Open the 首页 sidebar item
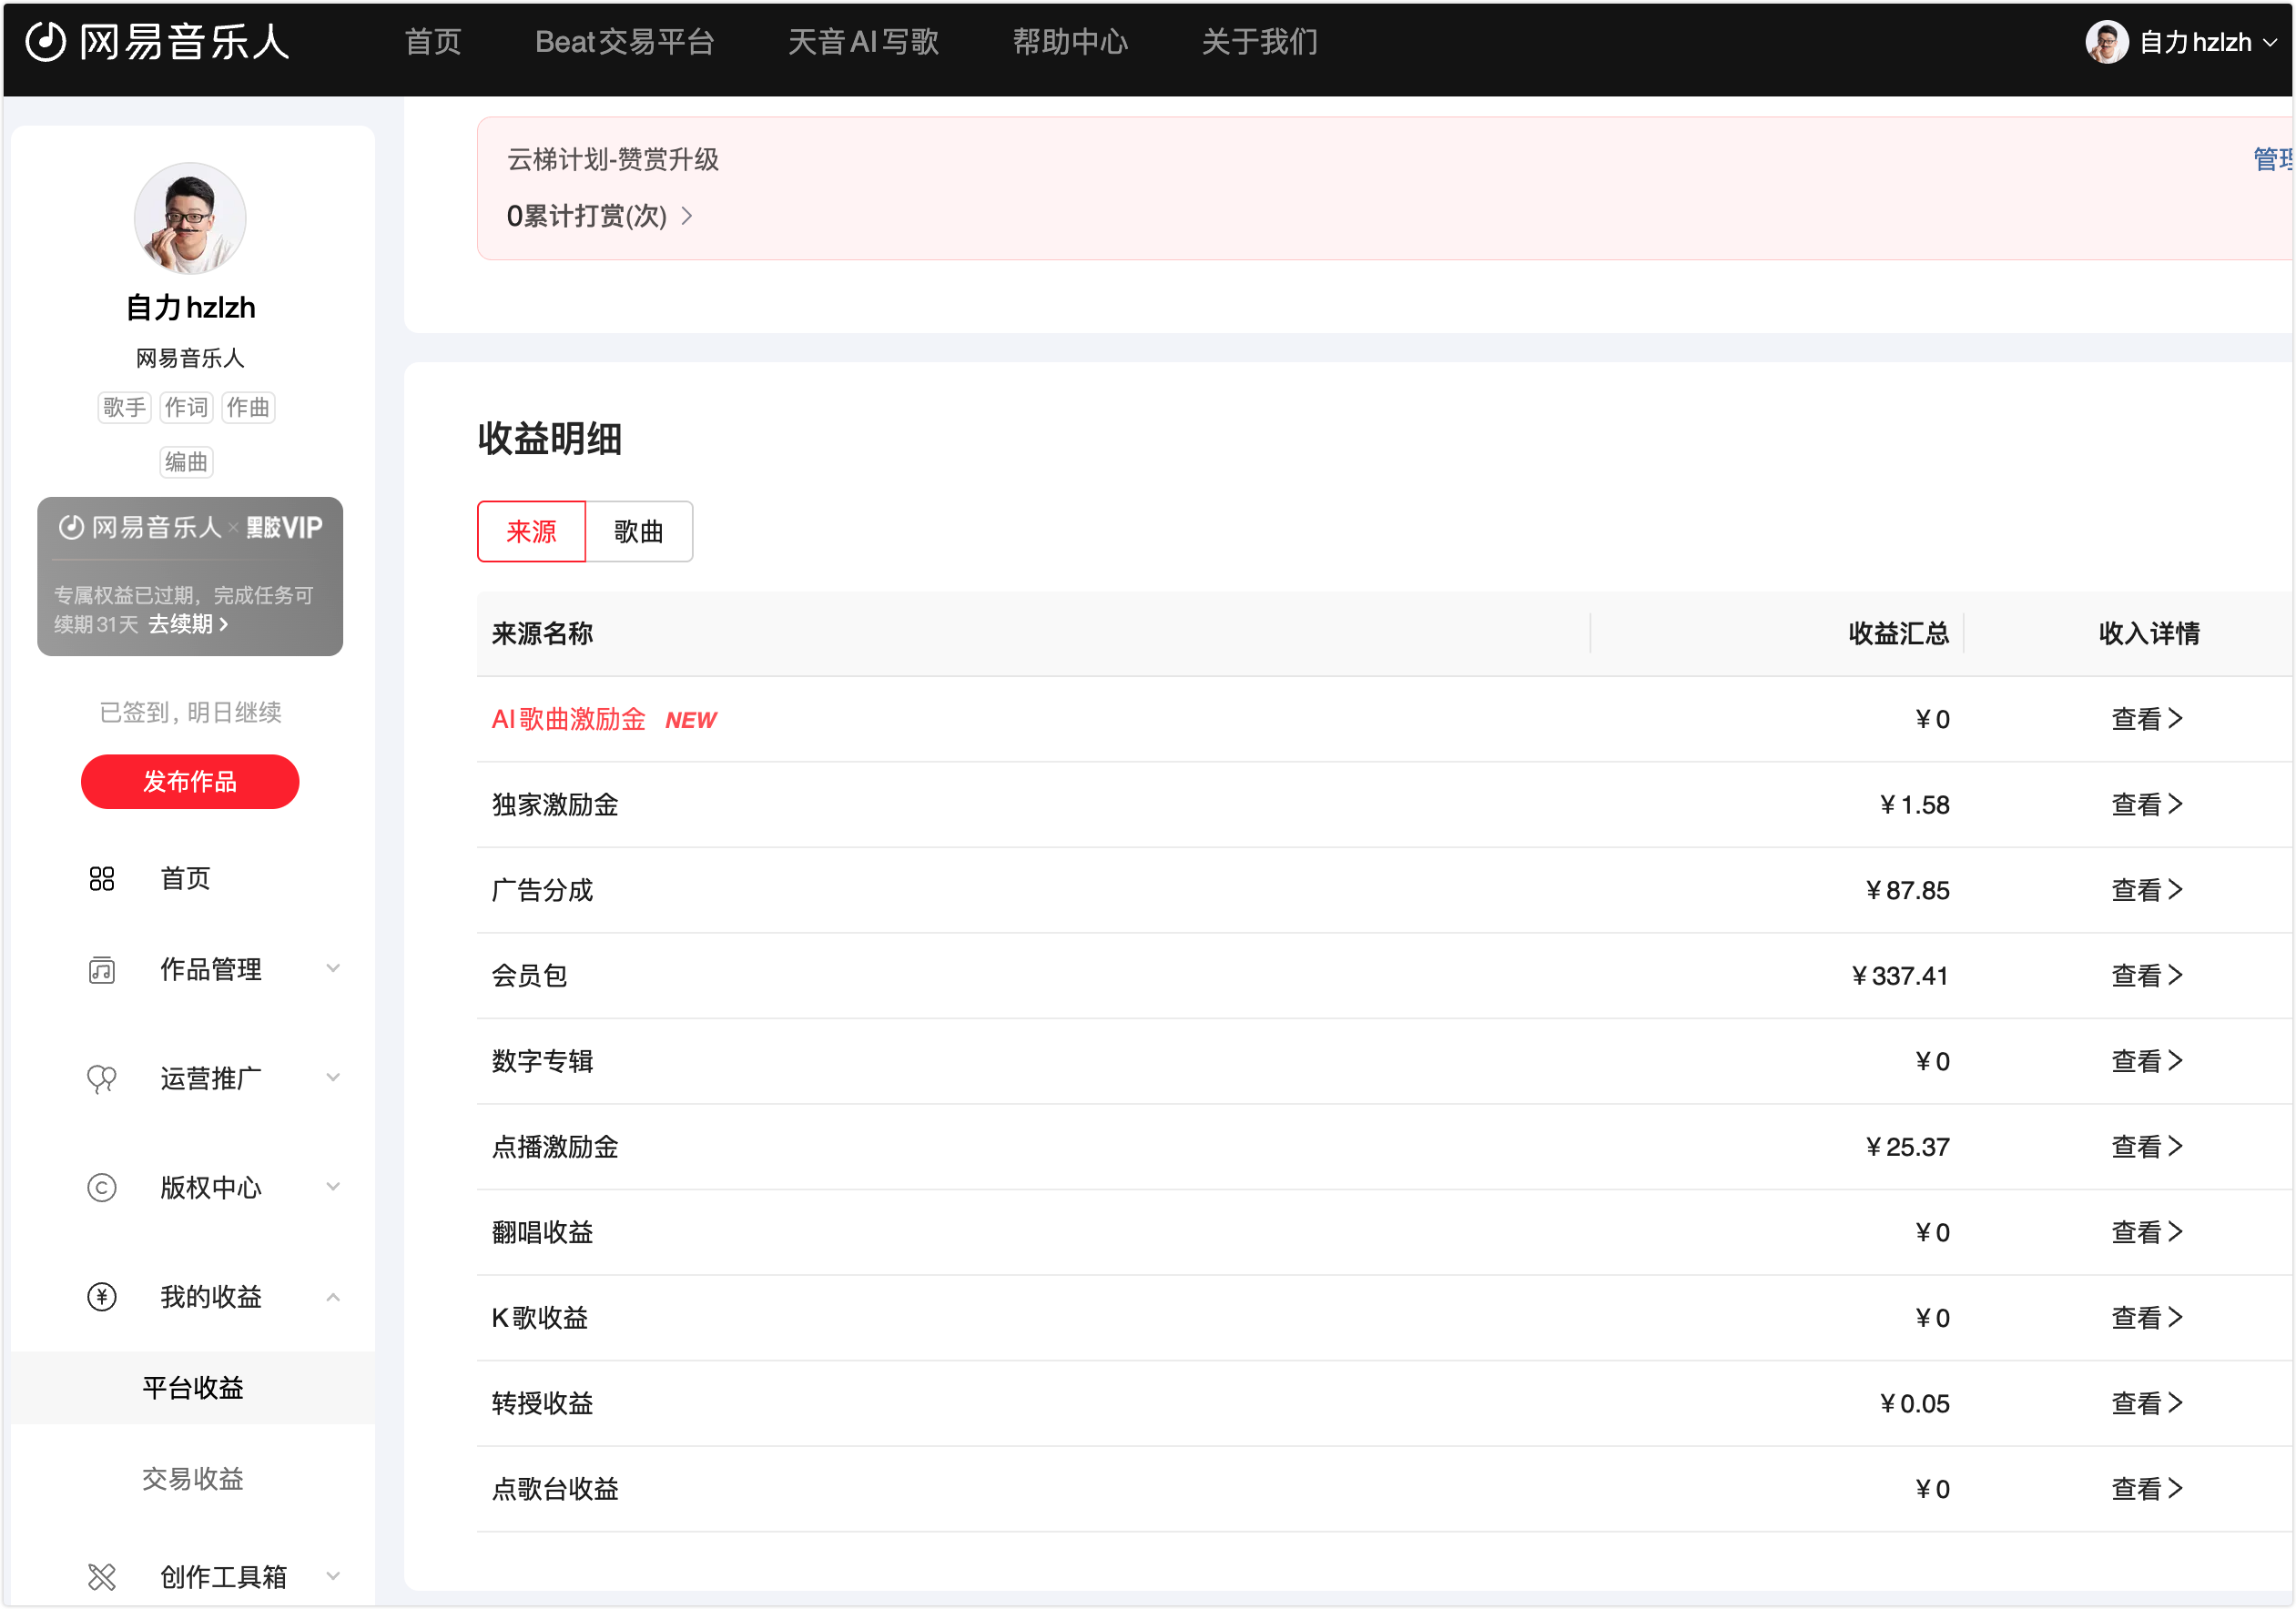2296x1609 pixels. 186,878
